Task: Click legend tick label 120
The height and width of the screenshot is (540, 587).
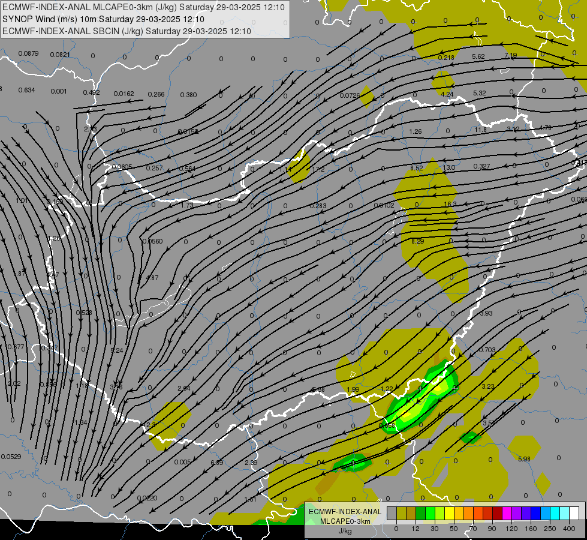Action: 511,529
